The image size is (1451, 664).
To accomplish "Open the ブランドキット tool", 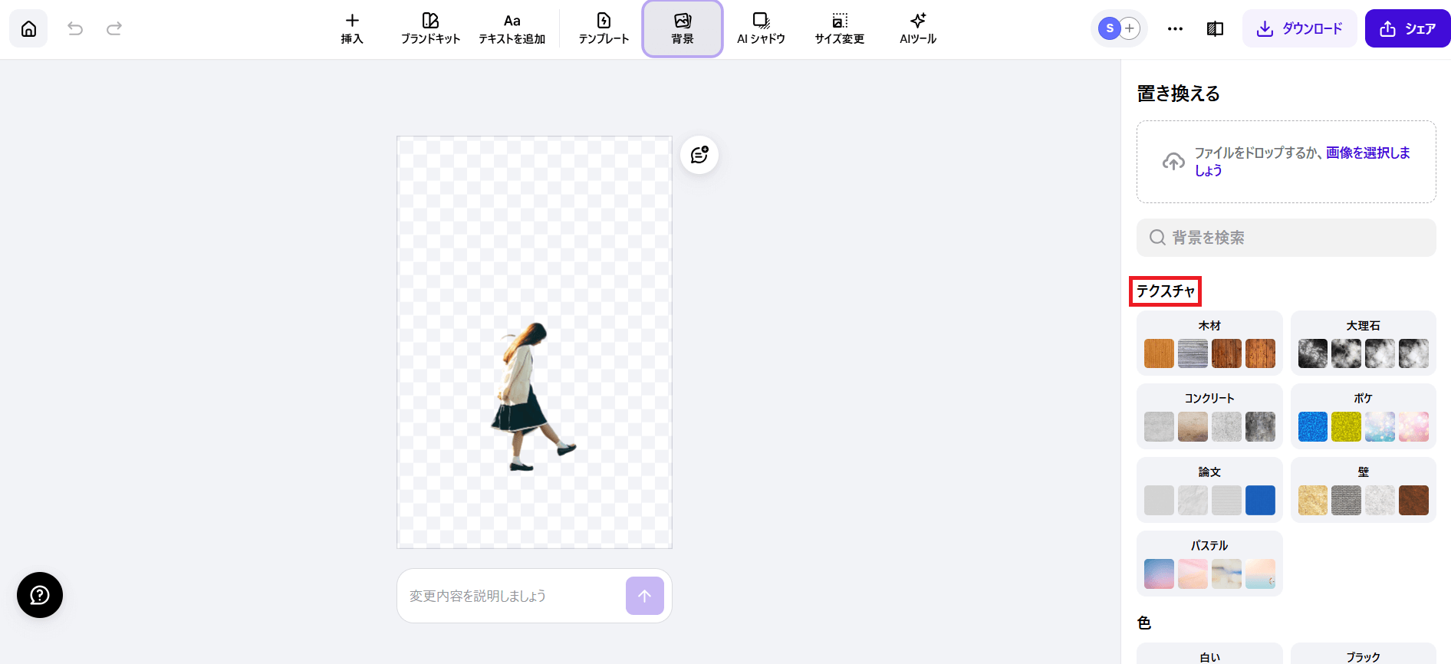I will pos(430,29).
